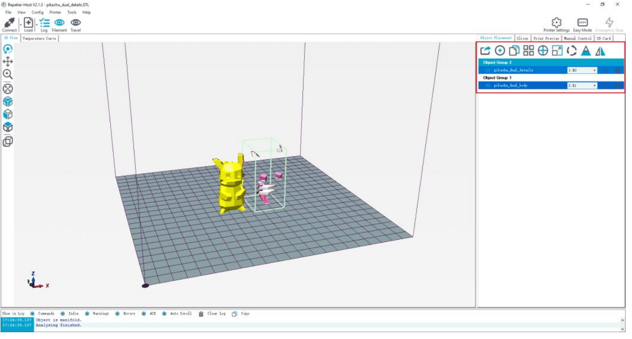632x339 pixels.
Task: Toggle visibility of pikachu_dual_details
Action: pos(487,70)
